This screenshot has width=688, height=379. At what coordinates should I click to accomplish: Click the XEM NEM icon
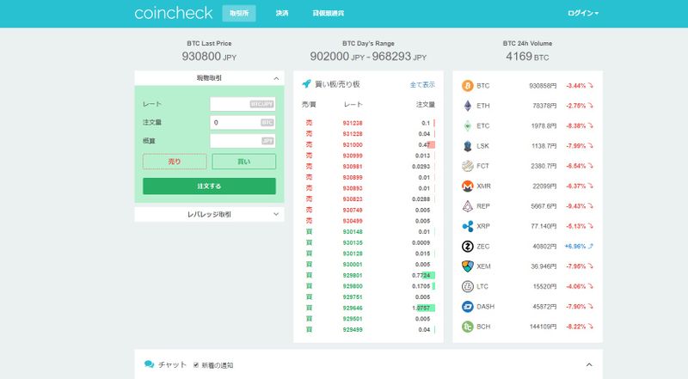[x=468, y=266]
